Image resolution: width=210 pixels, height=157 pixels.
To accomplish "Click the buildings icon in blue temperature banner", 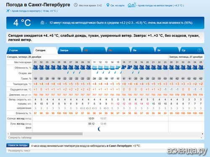I will pyautogui.click(x=42, y=23).
